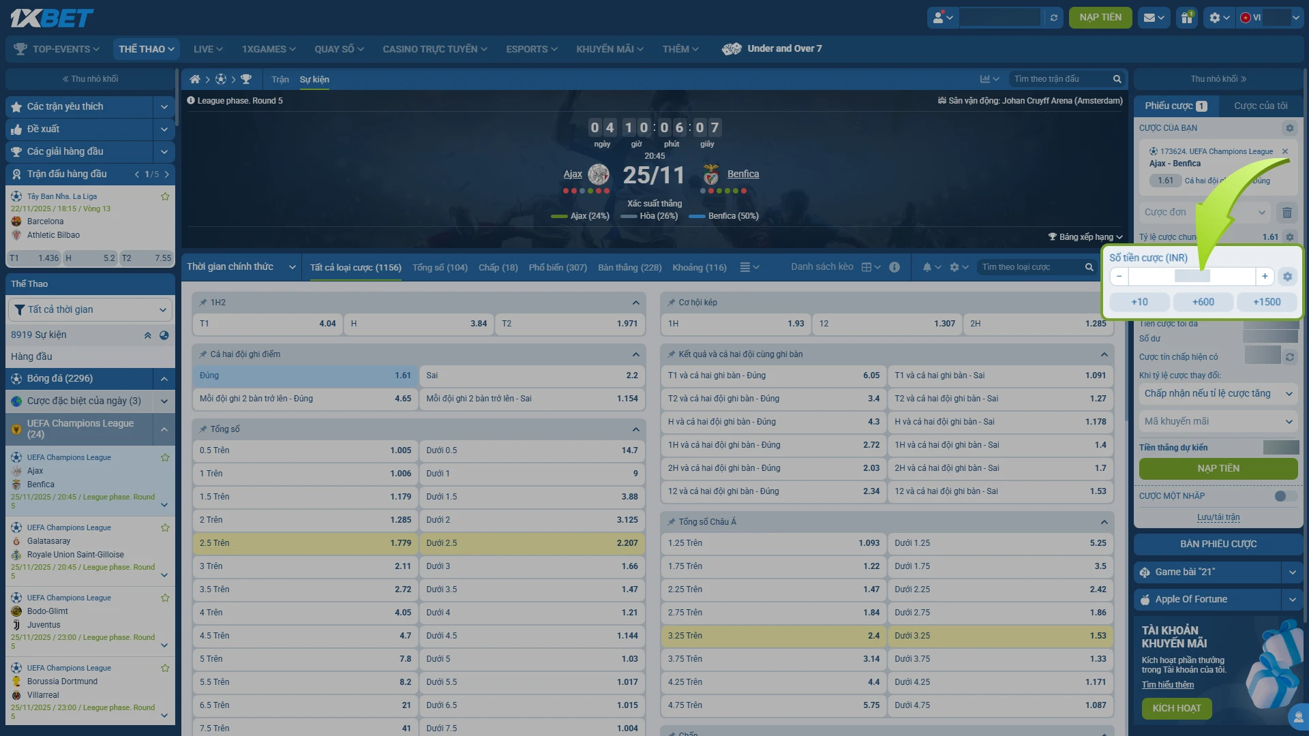1309x736 pixels.
Task: Expand the Mã khuyến mãi dropdown
Action: point(1218,422)
